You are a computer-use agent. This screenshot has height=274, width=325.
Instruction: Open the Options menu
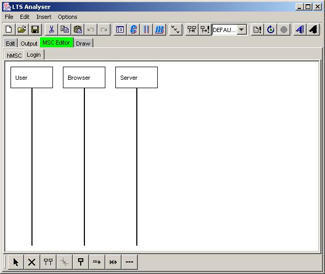coord(68,17)
